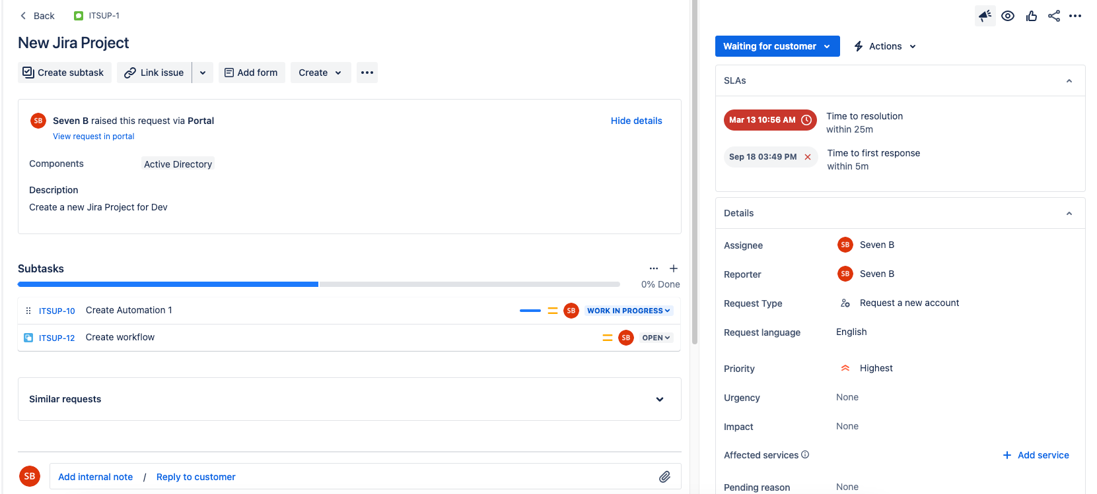
Task: Expand the Similar requests section
Action: click(x=659, y=399)
